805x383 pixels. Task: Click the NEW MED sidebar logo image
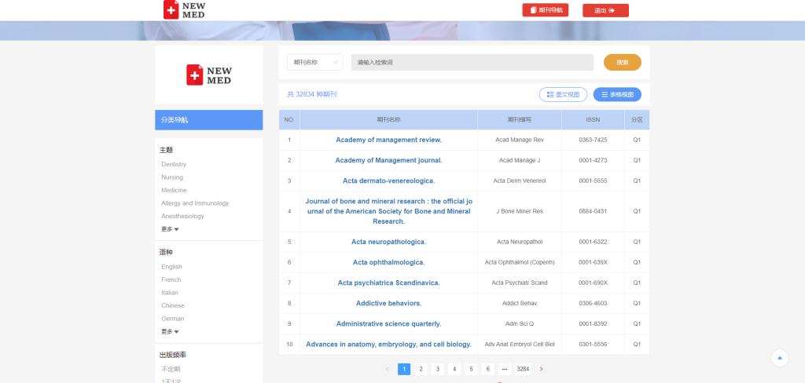209,75
